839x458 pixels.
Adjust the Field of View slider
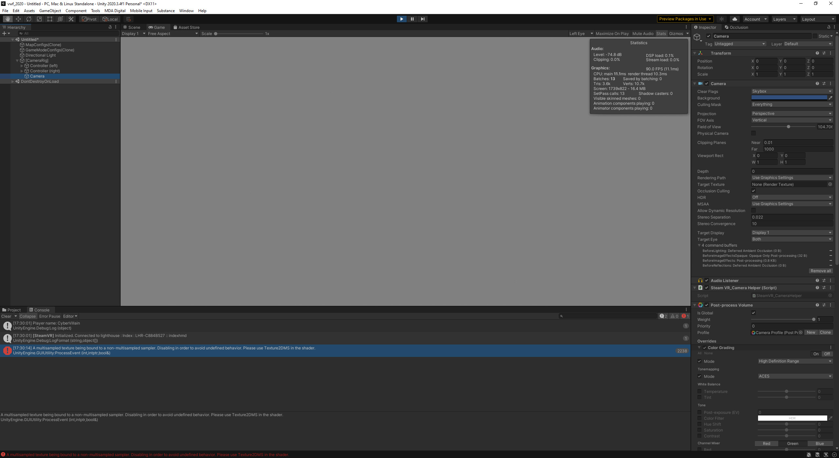(x=788, y=127)
